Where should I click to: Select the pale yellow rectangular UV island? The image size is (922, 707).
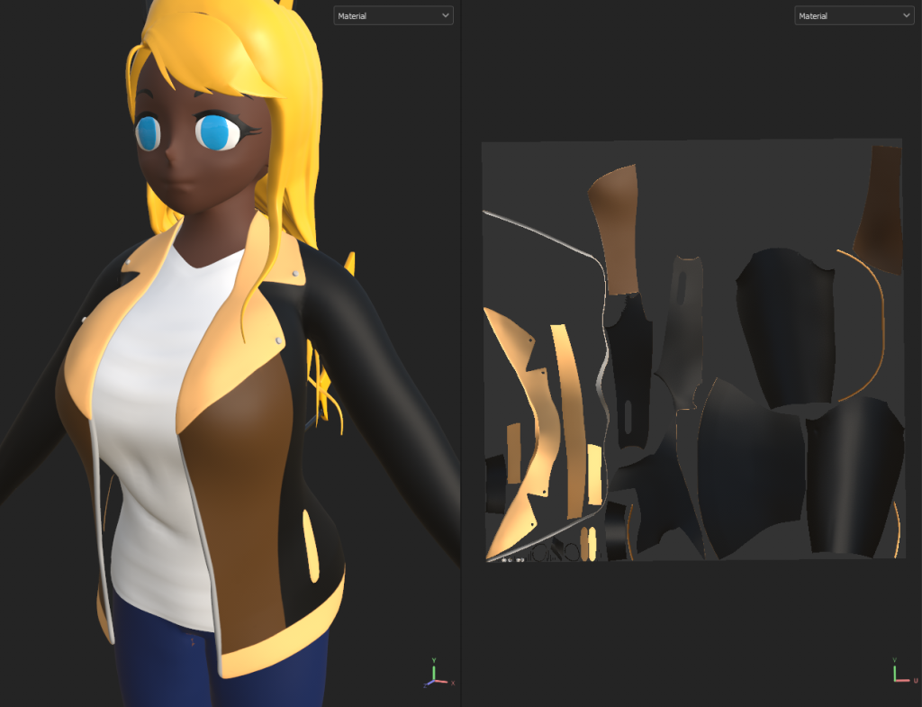click(594, 475)
